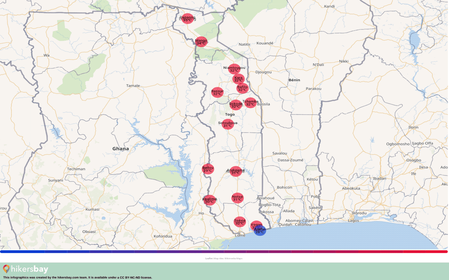Click the Ghana country label on map
Image resolution: width=449 pixels, height=280 pixels.
[x=121, y=149]
